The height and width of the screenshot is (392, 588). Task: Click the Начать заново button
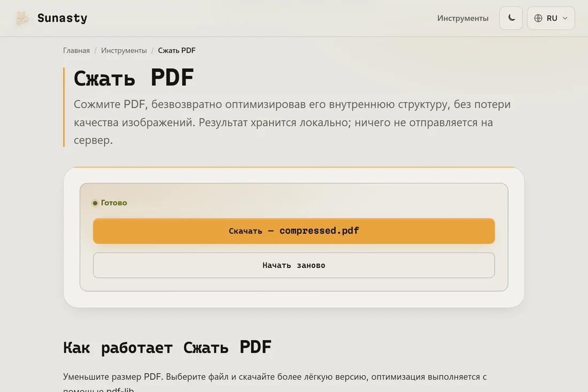[293, 265]
